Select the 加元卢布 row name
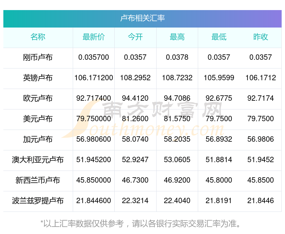The width and height of the screenshot is (285, 234). (x=38, y=139)
